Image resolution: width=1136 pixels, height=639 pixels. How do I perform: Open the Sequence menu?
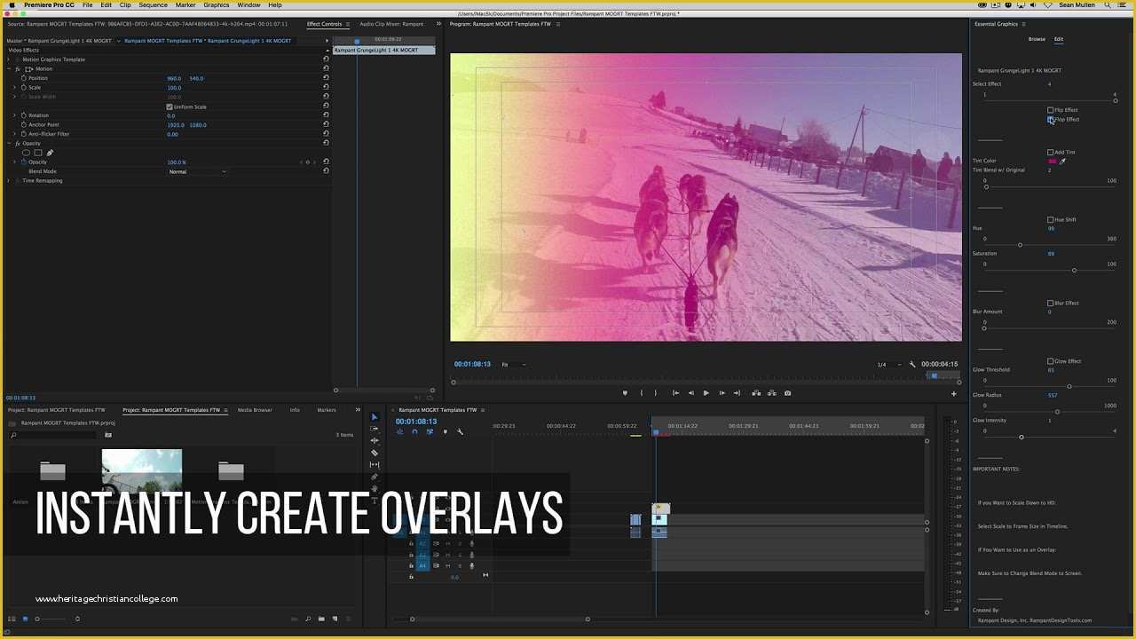click(x=153, y=5)
